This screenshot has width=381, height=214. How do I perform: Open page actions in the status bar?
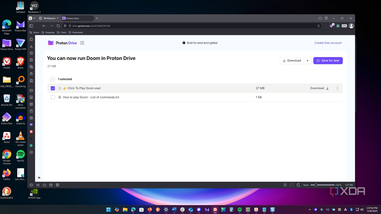(x=298, y=185)
